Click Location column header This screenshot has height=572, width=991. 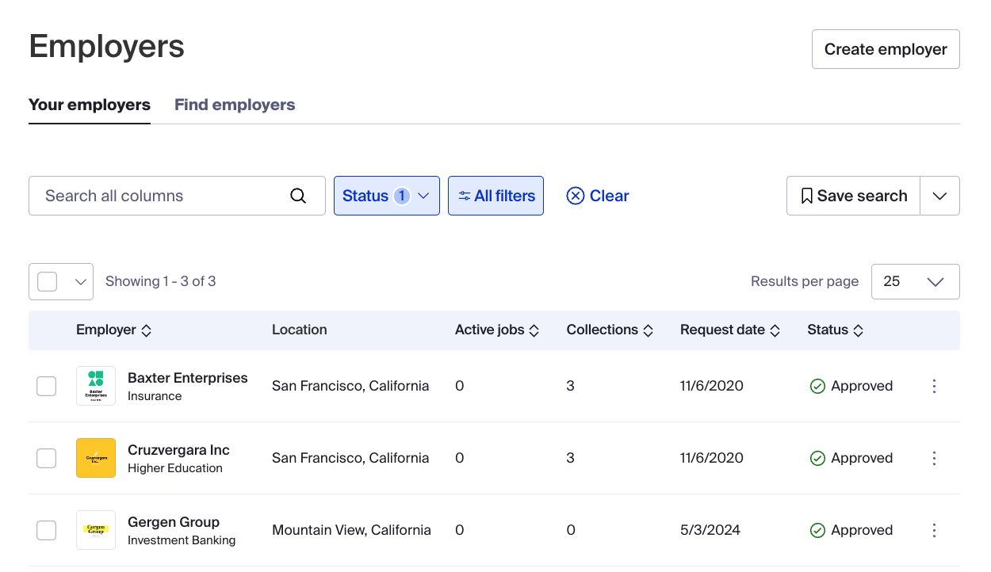[300, 330]
